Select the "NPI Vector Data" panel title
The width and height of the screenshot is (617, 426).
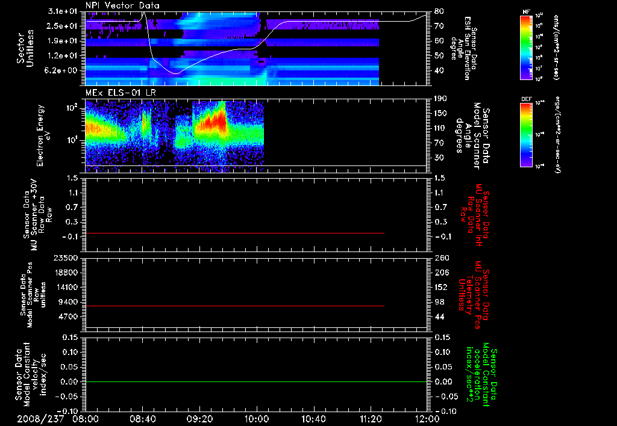click(122, 5)
